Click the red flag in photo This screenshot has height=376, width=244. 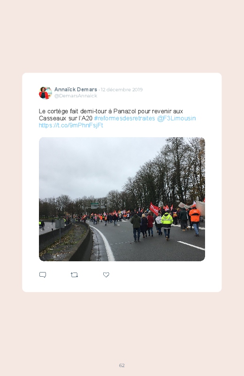[x=154, y=208]
